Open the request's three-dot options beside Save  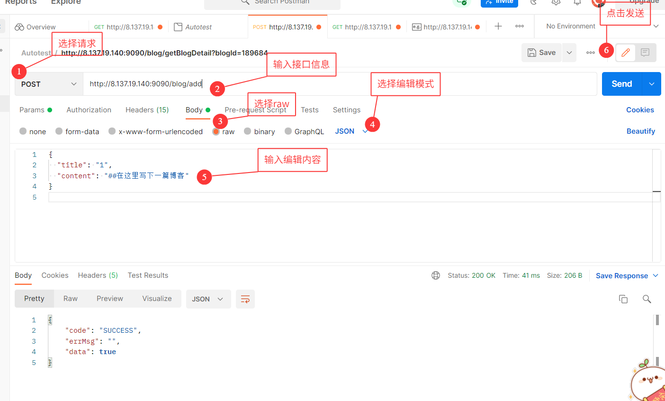click(x=591, y=53)
